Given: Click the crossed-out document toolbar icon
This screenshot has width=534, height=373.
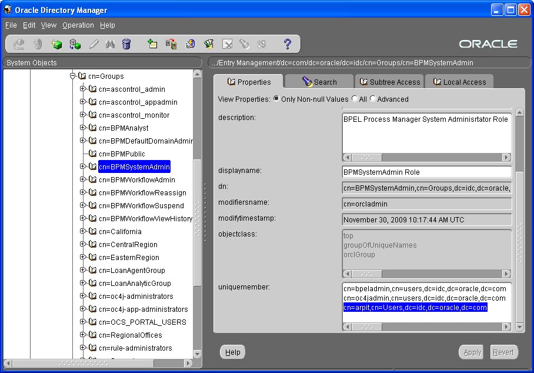Looking at the screenshot, I should pyautogui.click(x=227, y=44).
